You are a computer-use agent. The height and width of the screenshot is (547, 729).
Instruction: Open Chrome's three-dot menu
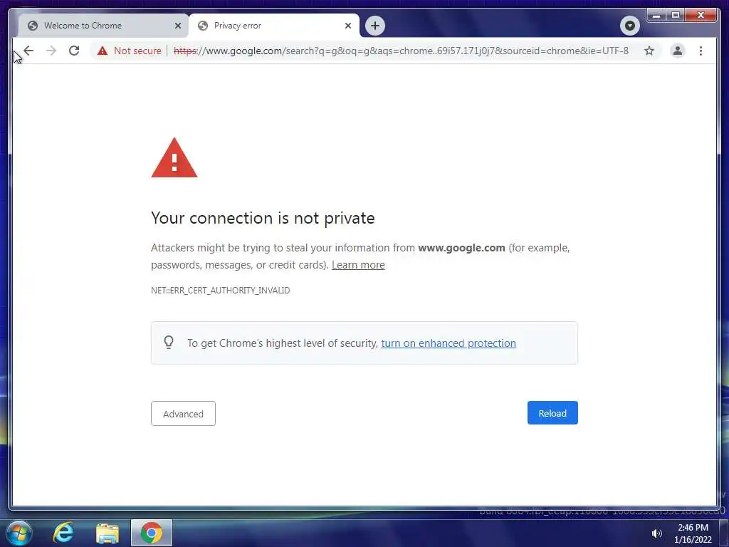tap(701, 51)
